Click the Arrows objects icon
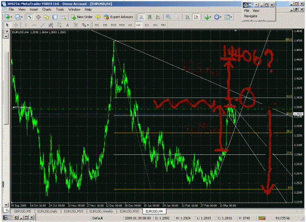Viewport: 306px width, 222px height. click(84, 25)
